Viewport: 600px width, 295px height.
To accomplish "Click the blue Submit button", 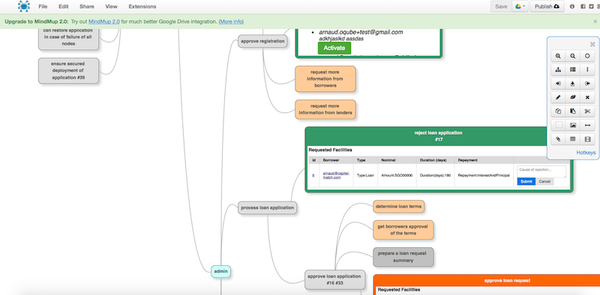I will click(526, 181).
